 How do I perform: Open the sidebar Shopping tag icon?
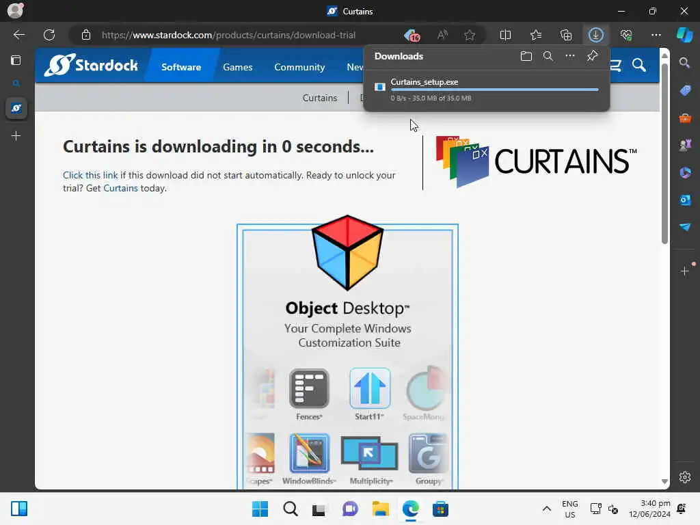tap(685, 90)
